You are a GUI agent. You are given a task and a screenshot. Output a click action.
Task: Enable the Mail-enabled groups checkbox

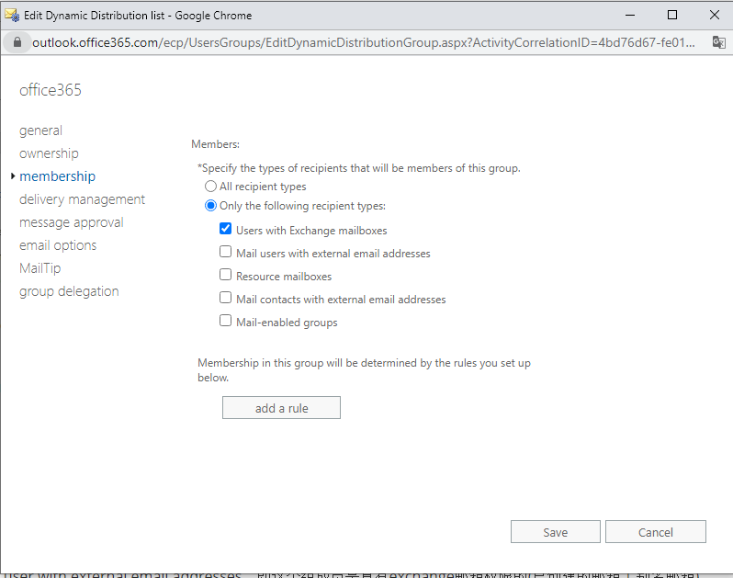tap(226, 322)
